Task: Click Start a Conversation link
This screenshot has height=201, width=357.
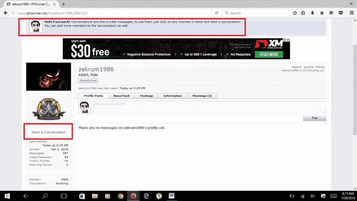Action: pos(49,132)
